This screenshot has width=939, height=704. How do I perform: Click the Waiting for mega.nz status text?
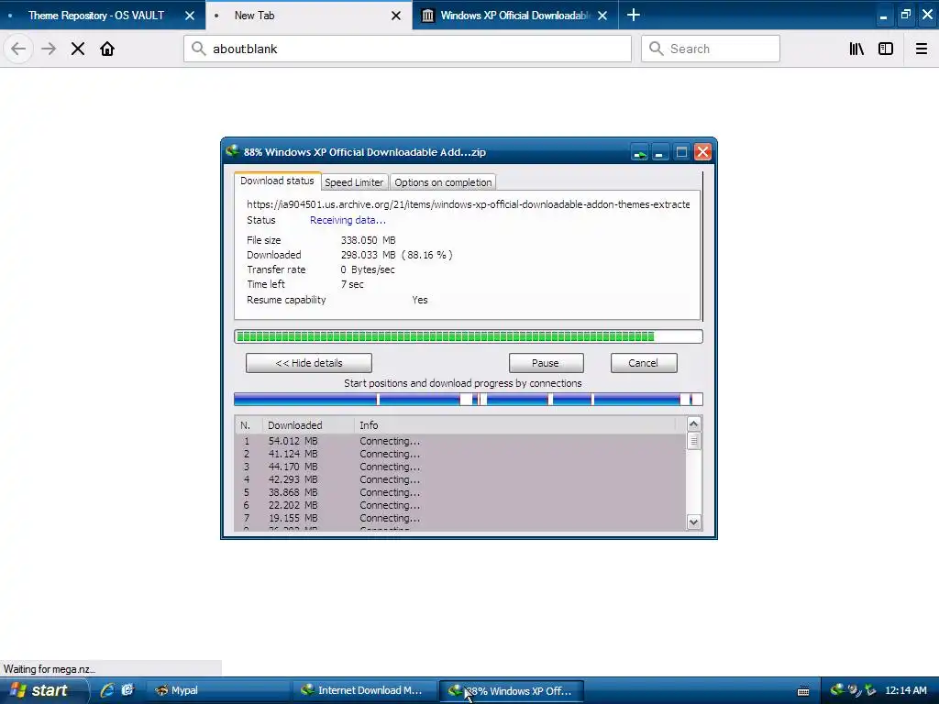50,669
